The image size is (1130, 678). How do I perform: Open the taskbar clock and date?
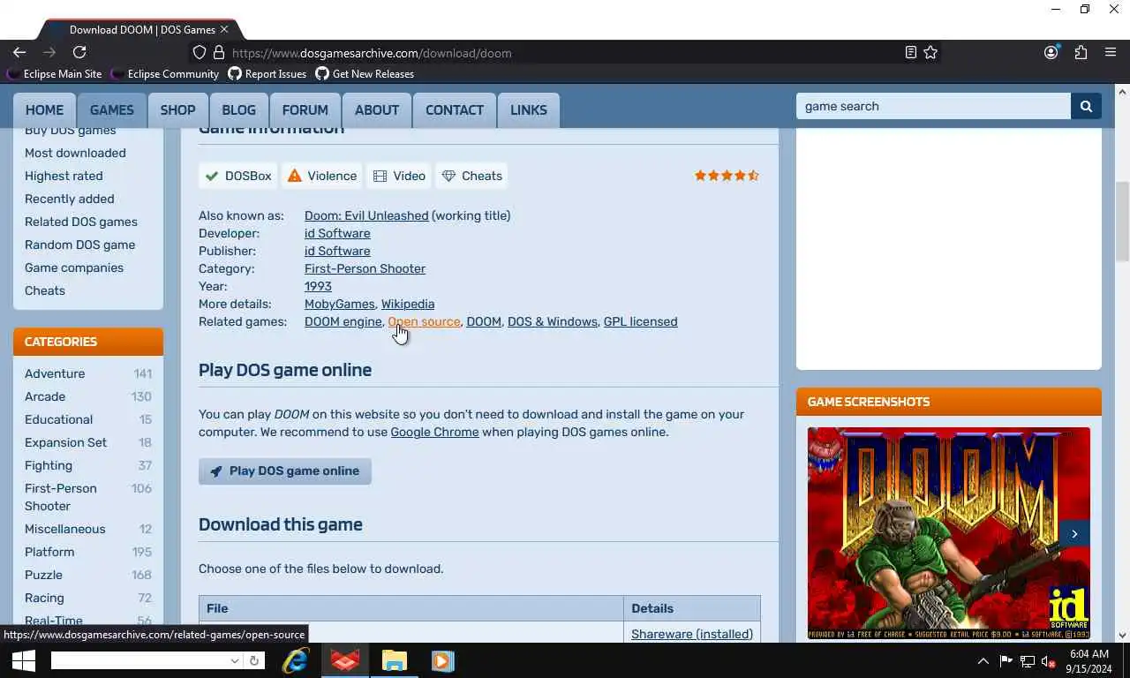[1088, 660]
